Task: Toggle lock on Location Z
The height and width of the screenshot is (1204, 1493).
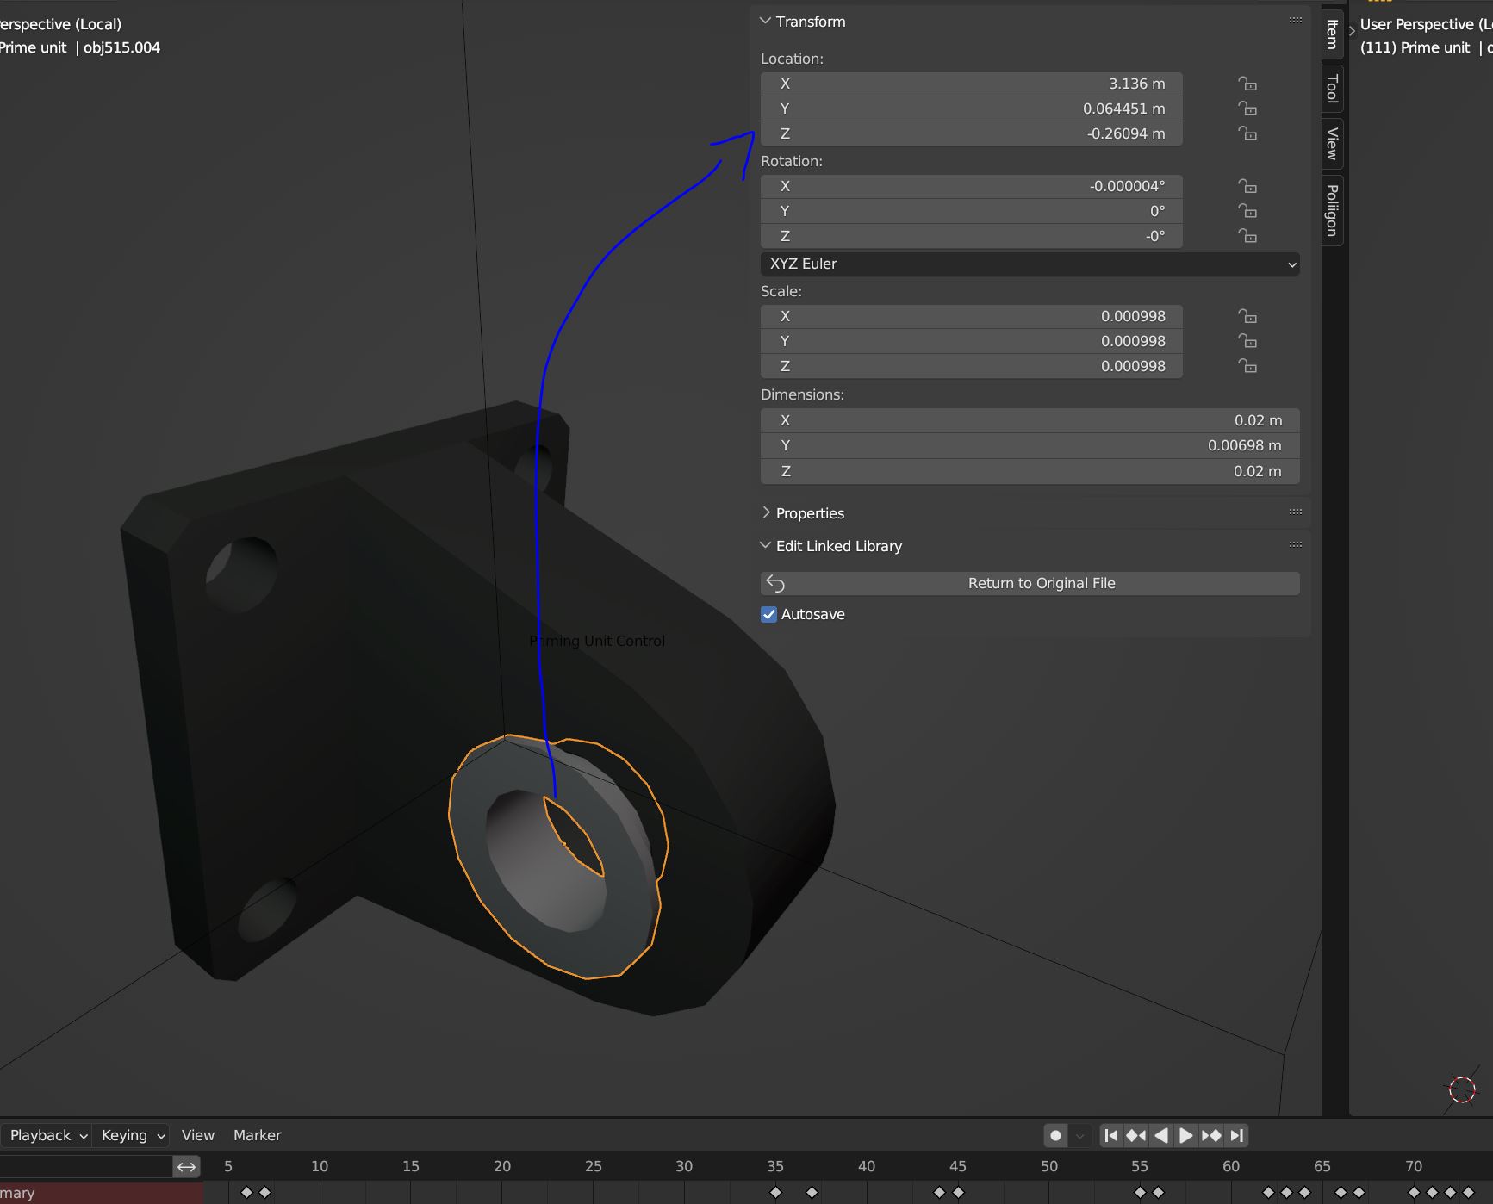Action: click(x=1247, y=133)
